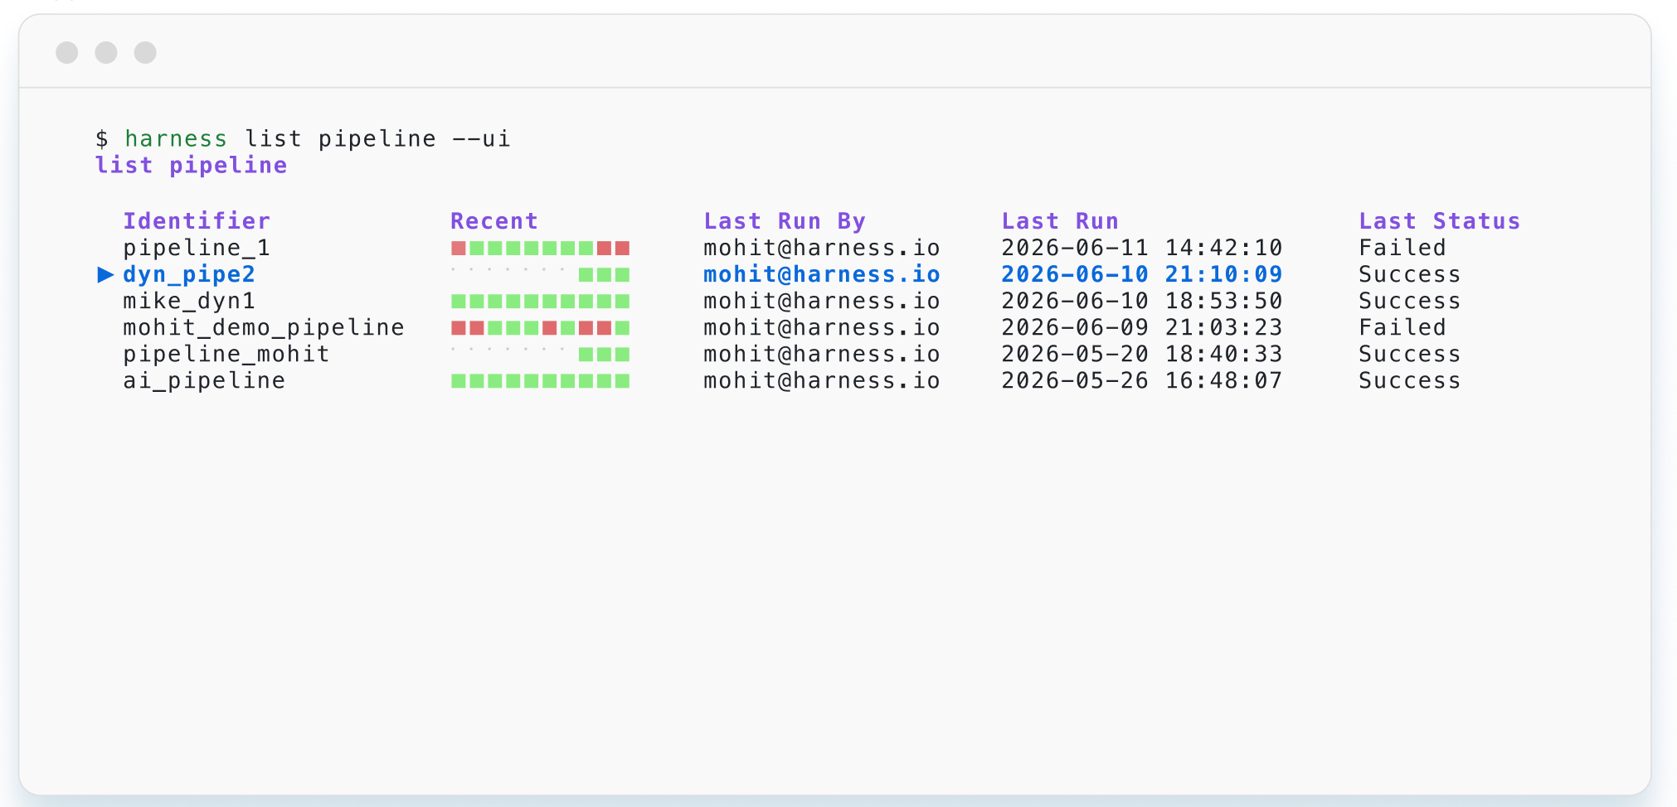Image resolution: width=1677 pixels, height=807 pixels.
Task: Click the recent runs bar for dyn_pipe2
Action: 541,274
